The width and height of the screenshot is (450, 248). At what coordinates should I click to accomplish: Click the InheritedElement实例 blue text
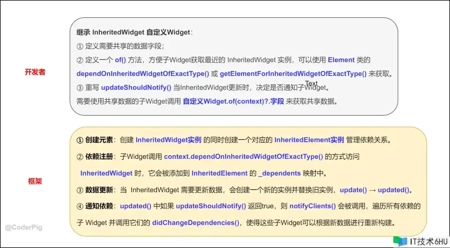click(x=309, y=140)
